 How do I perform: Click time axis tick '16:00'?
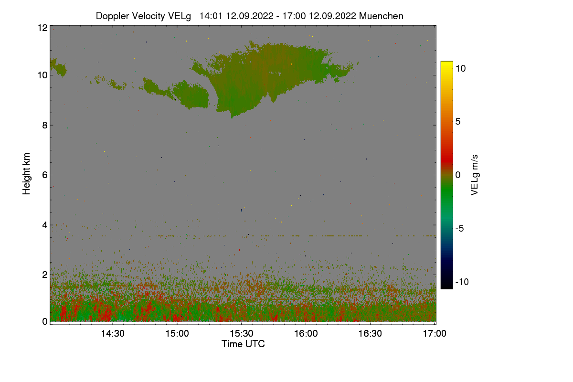306,334
